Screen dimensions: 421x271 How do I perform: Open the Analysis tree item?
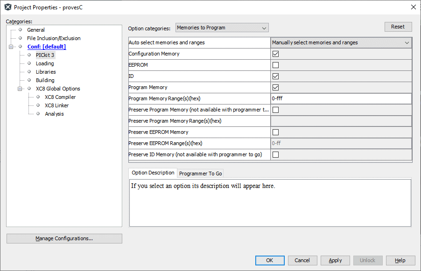click(x=54, y=114)
